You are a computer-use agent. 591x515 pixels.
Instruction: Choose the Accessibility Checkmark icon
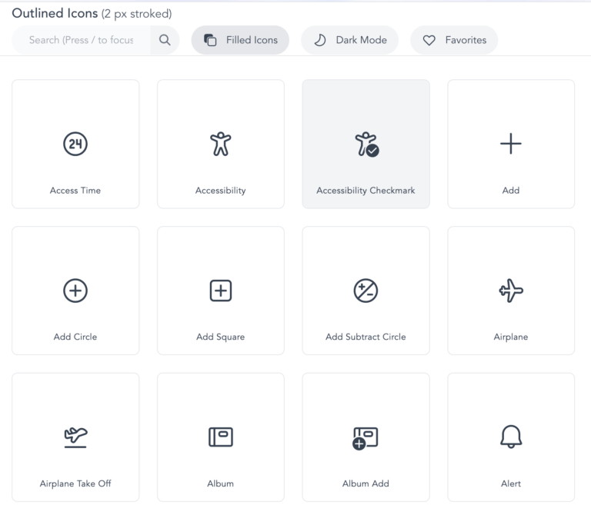click(366, 144)
